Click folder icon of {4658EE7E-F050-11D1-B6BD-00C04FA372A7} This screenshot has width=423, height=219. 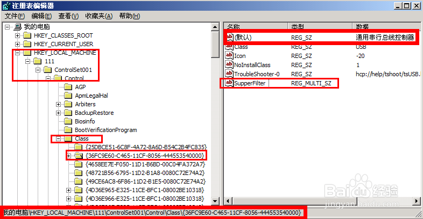coord(78,164)
